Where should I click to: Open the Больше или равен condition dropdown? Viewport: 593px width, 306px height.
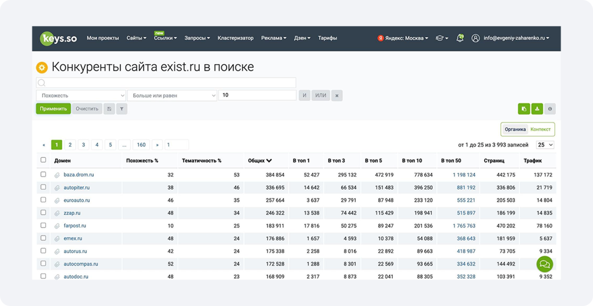pyautogui.click(x=172, y=95)
